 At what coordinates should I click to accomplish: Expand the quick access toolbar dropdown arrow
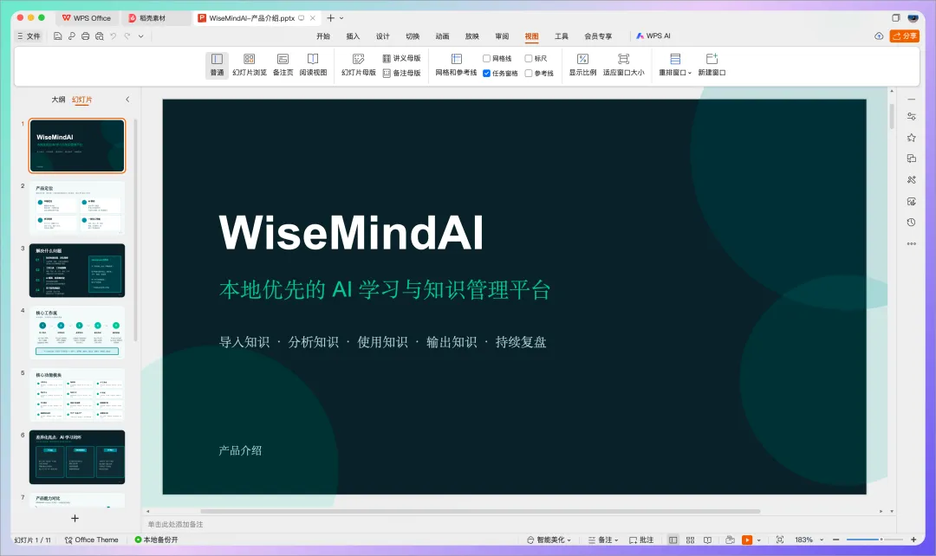pyautogui.click(x=141, y=36)
